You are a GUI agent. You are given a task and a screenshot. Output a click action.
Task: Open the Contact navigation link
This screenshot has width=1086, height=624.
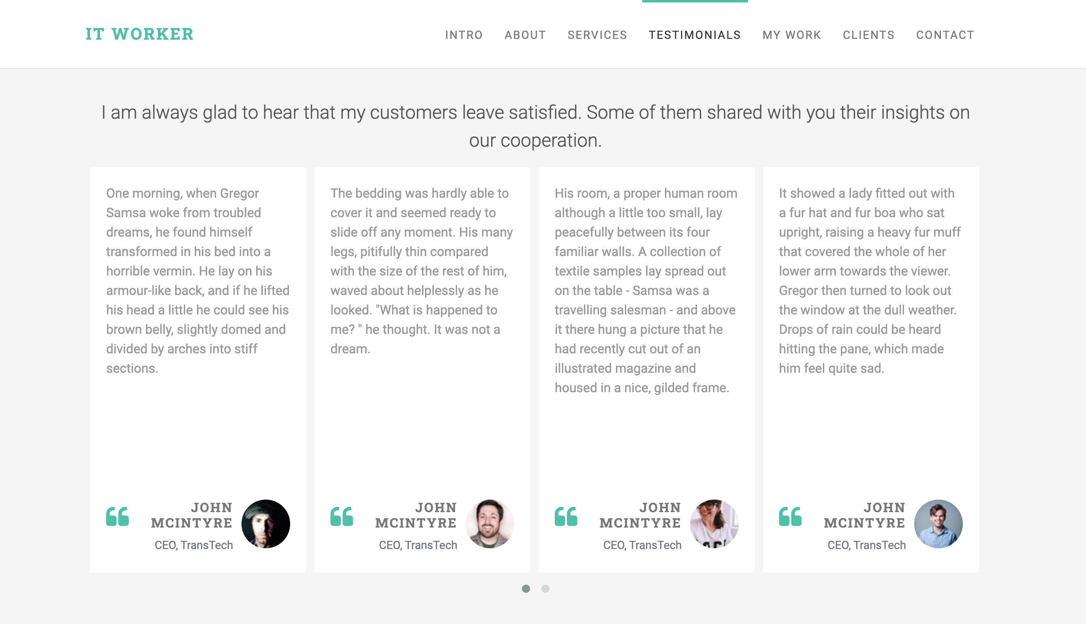coord(945,35)
